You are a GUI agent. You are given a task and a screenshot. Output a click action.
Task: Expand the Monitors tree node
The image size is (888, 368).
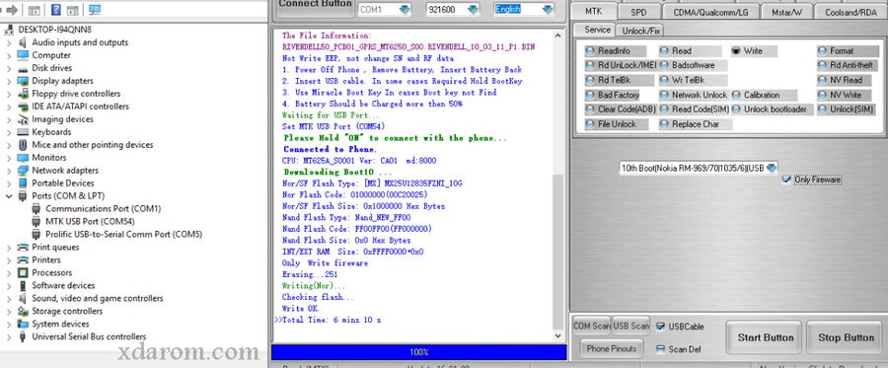pos(9,158)
